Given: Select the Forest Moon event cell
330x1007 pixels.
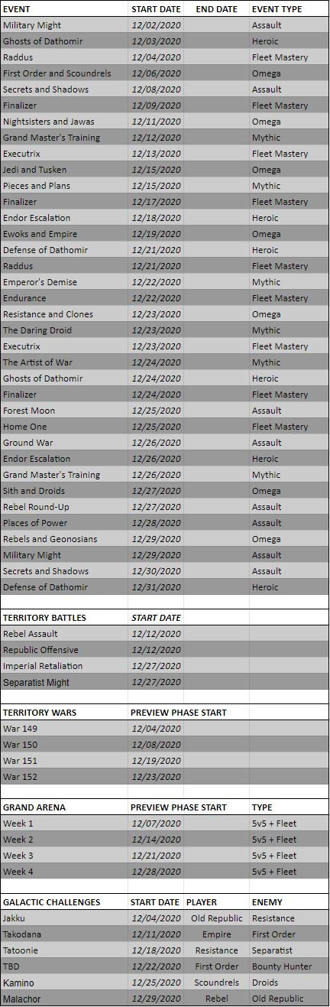Looking at the screenshot, I should 64,411.
